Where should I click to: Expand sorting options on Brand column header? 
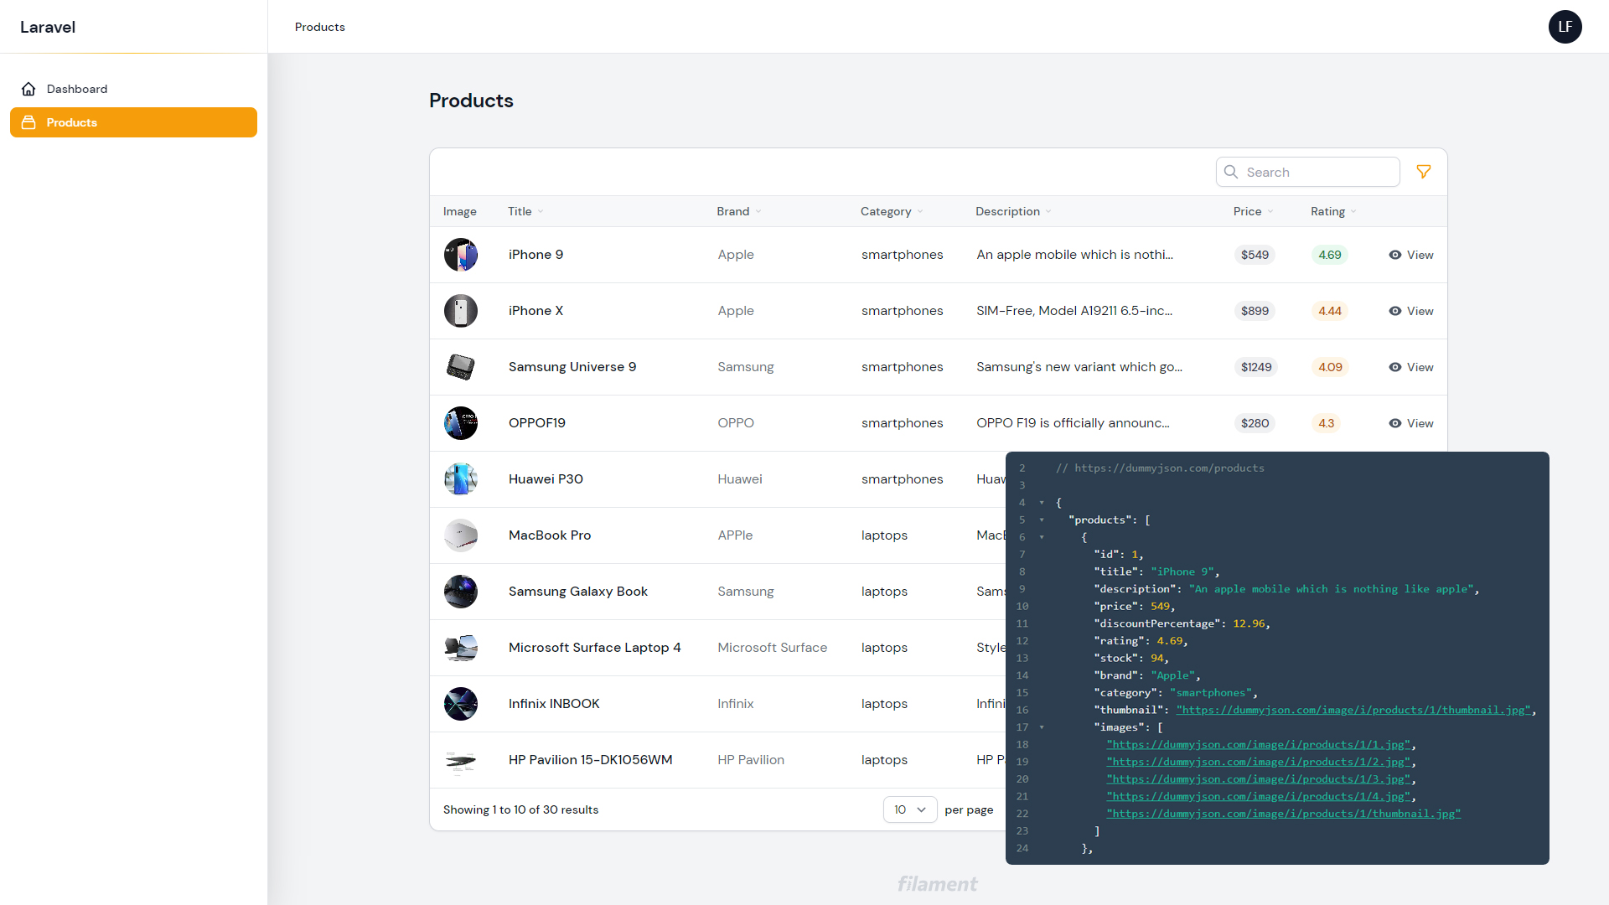(737, 211)
